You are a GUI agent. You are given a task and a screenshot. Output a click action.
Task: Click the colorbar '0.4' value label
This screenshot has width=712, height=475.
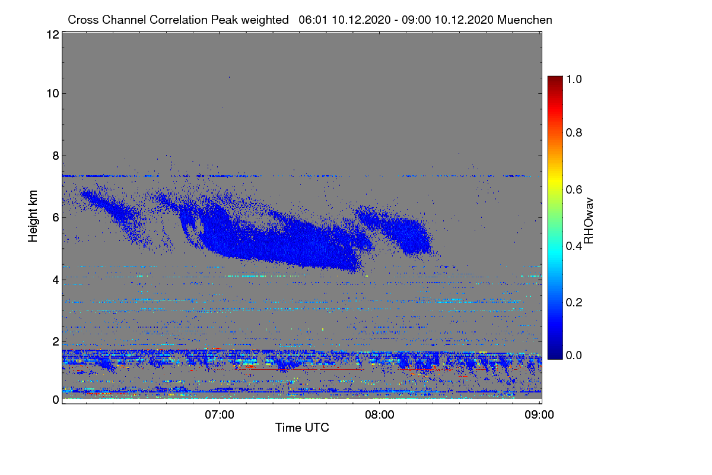[x=574, y=246]
